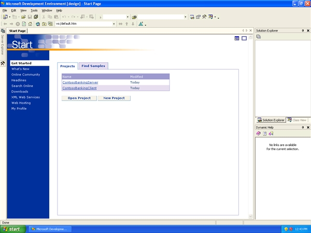Screen dimensions: 311x233
Task: Click the Add to Favorites icon
Action: (x=50, y=24)
